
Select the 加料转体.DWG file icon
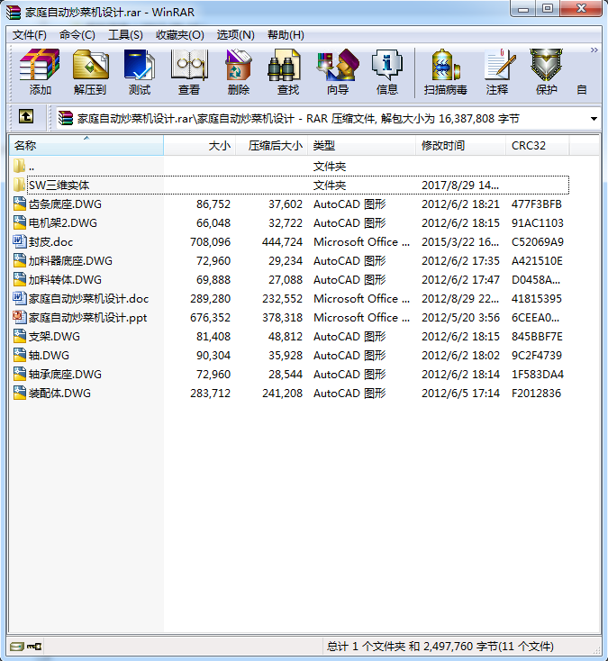pyautogui.click(x=20, y=279)
